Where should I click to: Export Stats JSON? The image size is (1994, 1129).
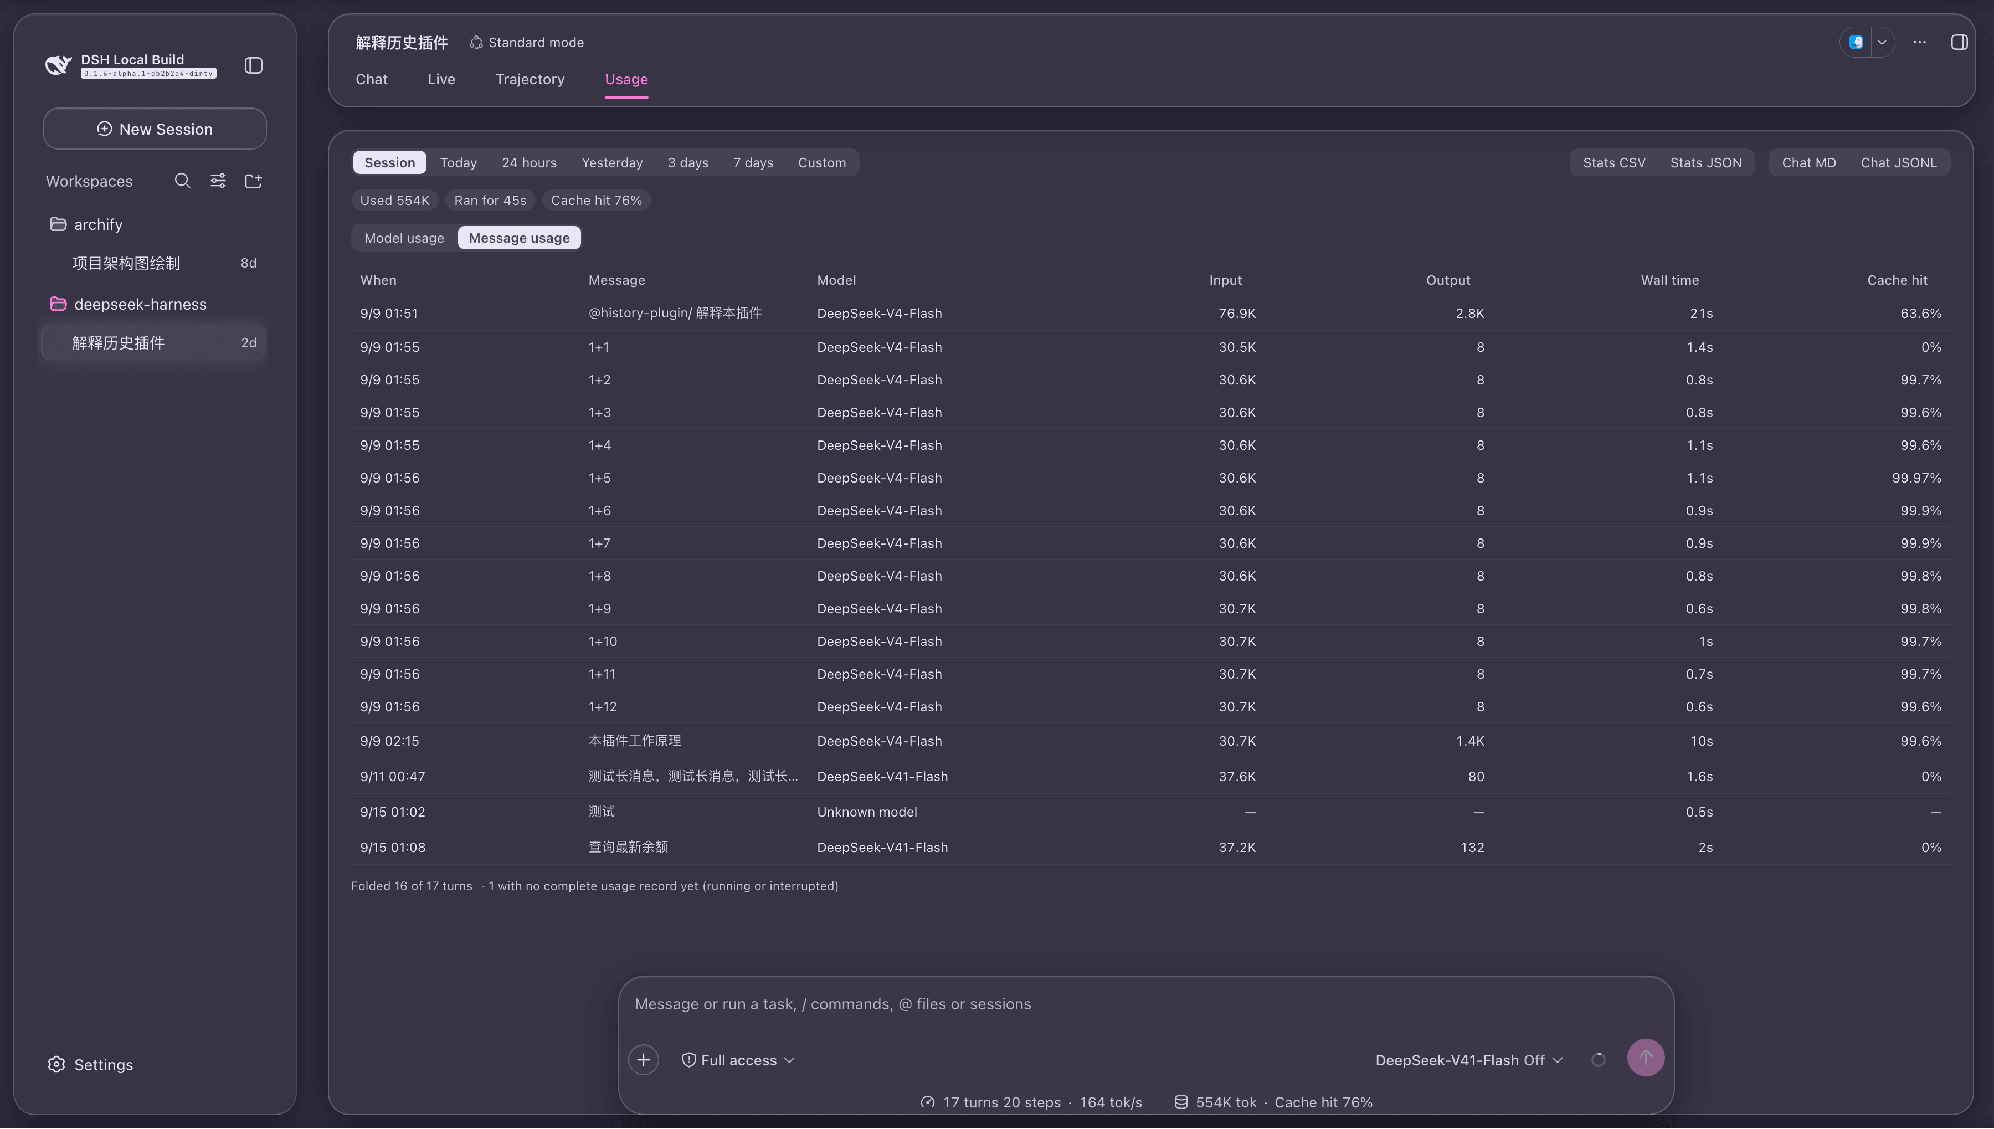pos(1705,163)
